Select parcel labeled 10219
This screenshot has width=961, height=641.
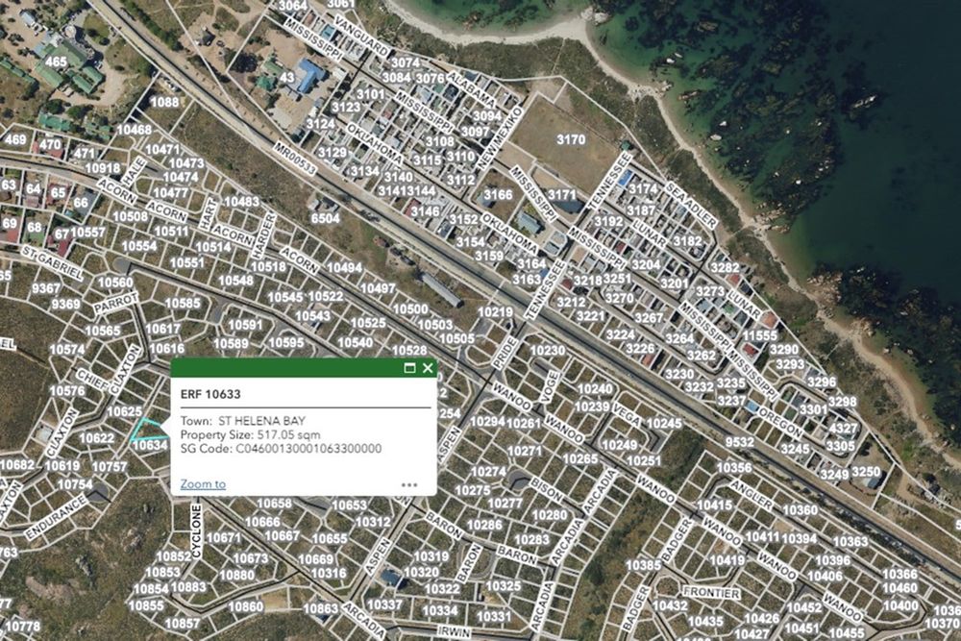click(495, 312)
